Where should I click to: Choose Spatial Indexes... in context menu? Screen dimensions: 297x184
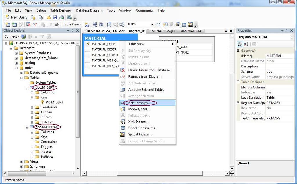(147, 134)
